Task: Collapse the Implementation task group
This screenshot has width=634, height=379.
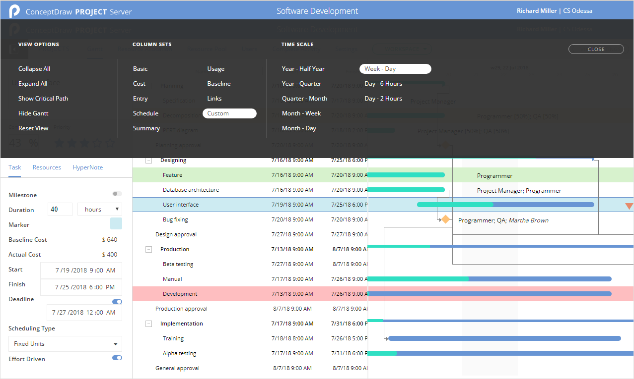Action: 148,324
